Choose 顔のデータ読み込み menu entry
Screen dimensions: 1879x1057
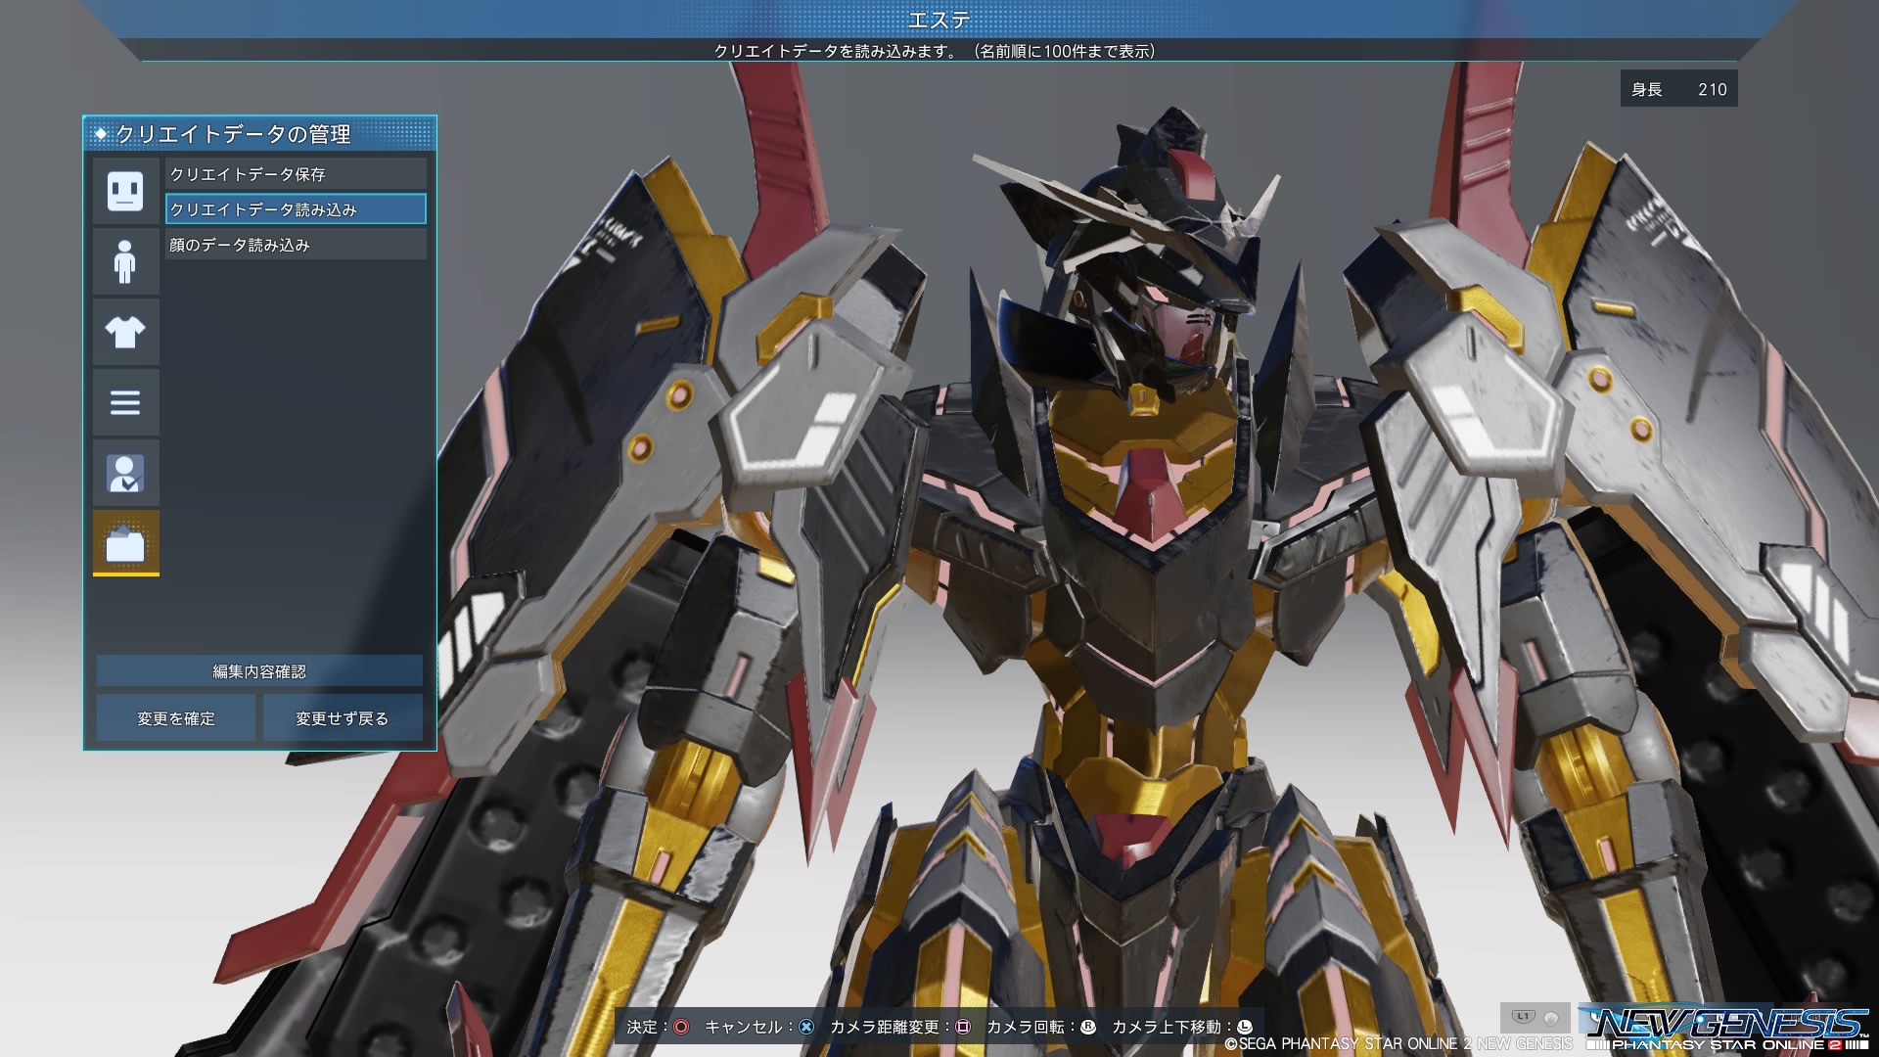coord(295,245)
